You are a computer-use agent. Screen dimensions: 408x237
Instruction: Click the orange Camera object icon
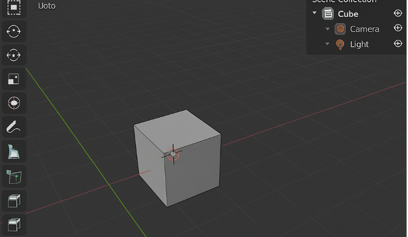pos(340,29)
